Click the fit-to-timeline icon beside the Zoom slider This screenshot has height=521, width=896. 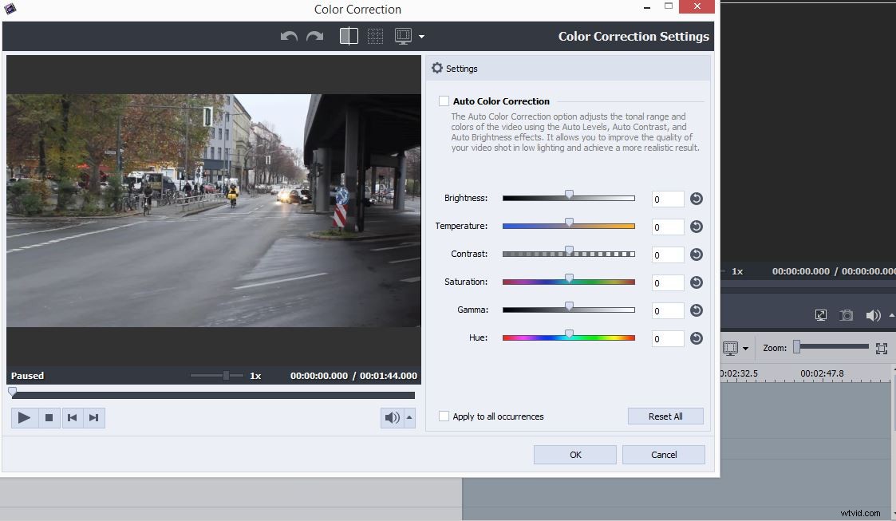(x=881, y=348)
